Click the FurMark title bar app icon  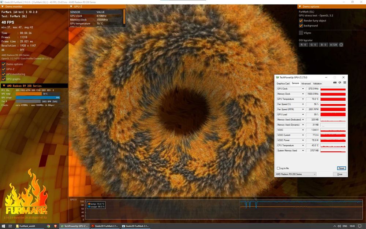coord(2,2)
